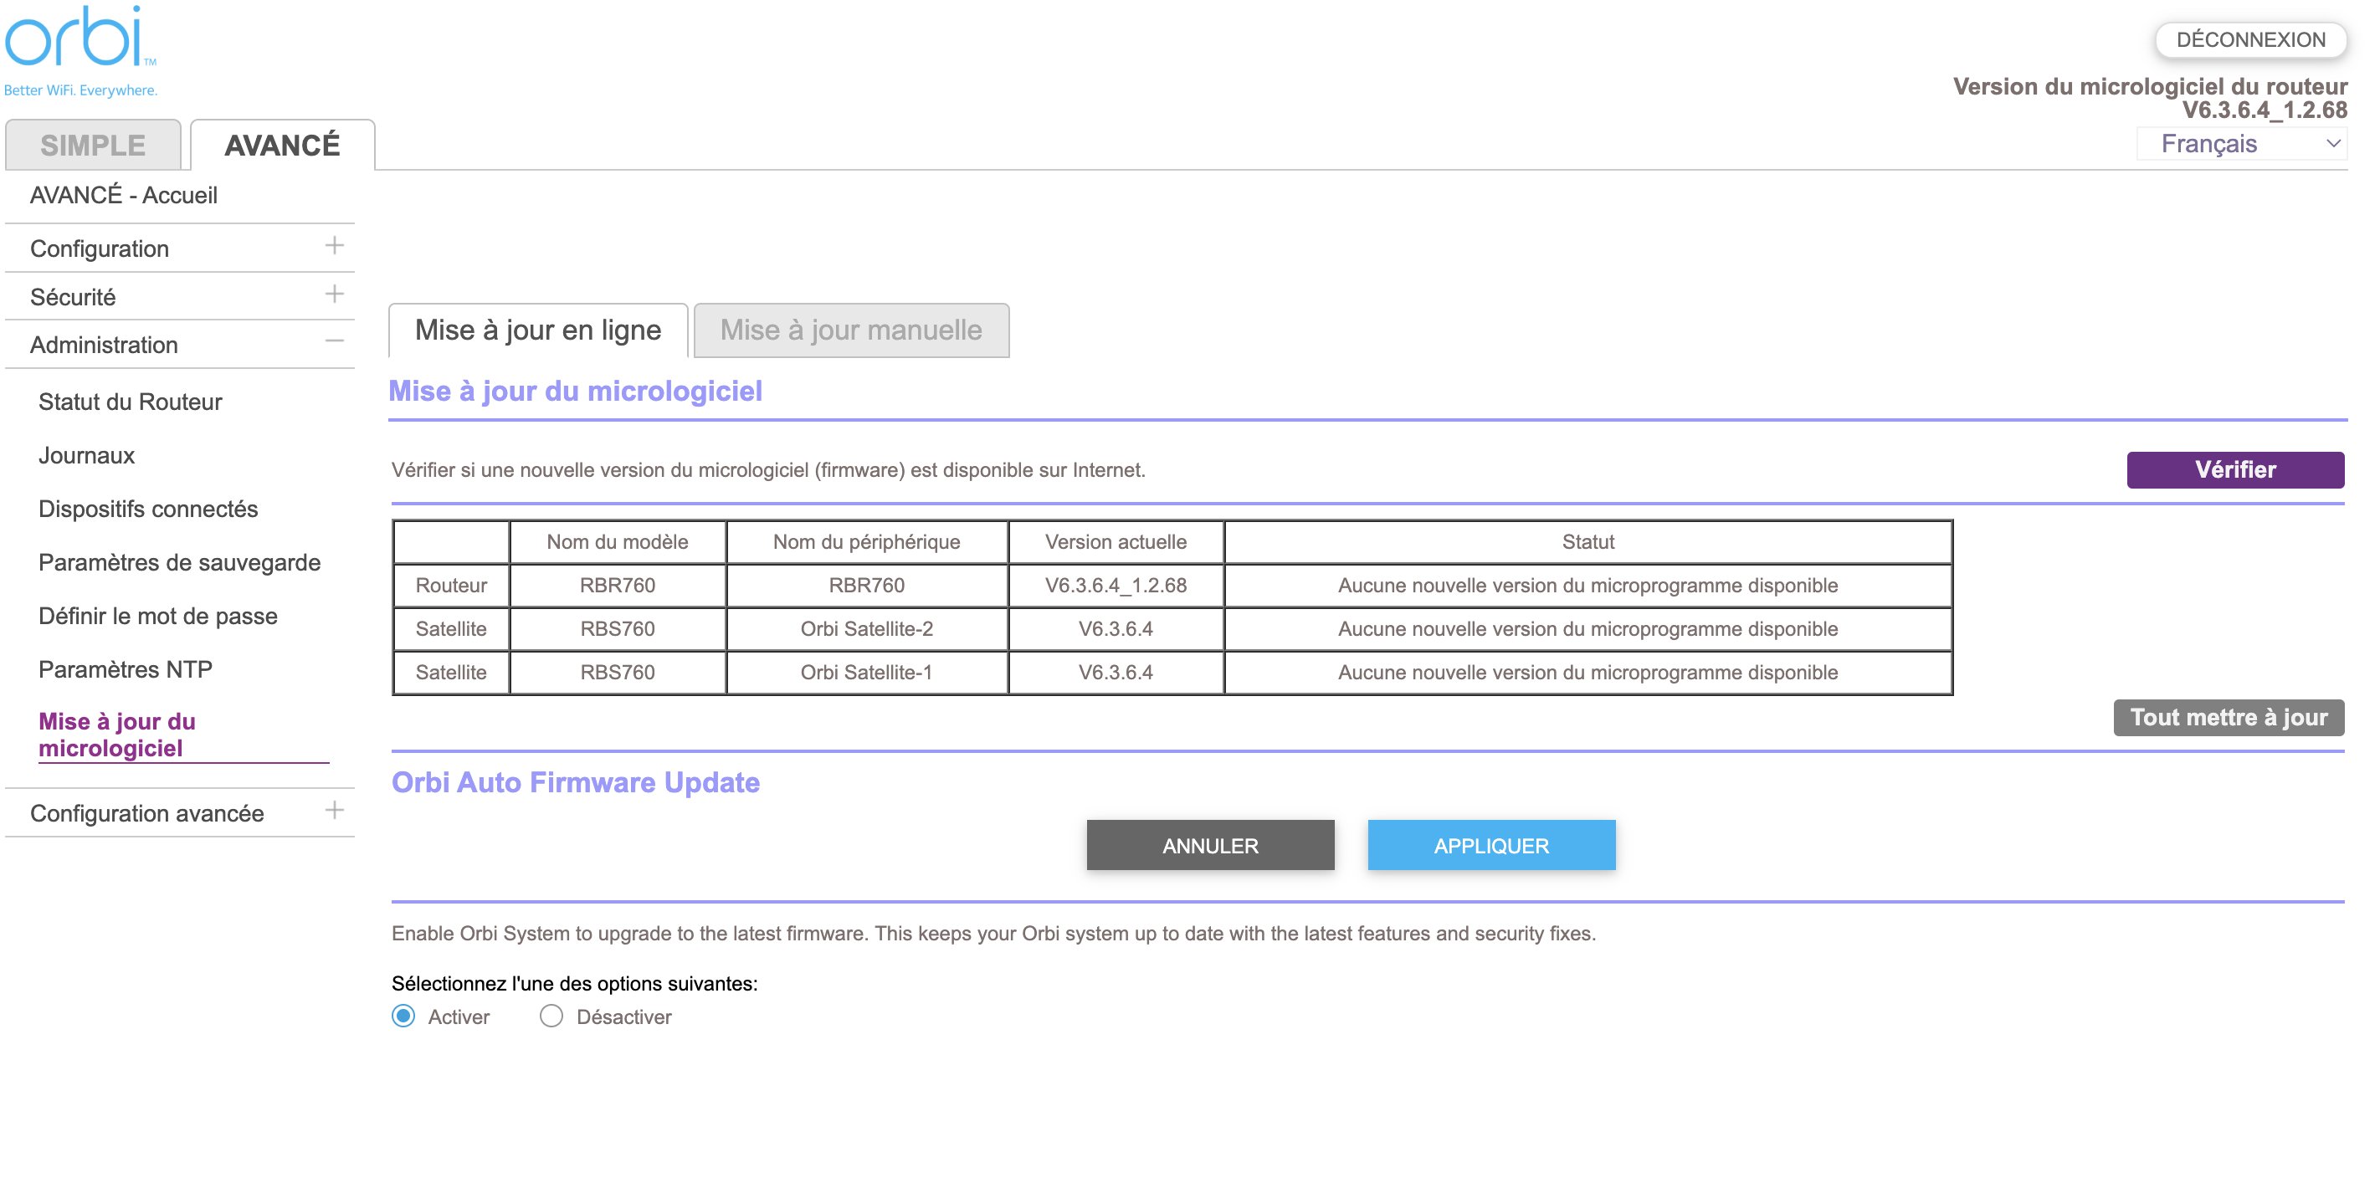The image size is (2380, 1188).
Task: Click the RBR760 model name cell
Action: point(617,586)
